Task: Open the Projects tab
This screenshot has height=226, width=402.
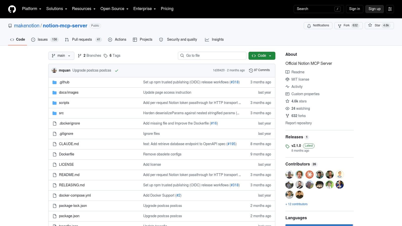Action: [x=142, y=40]
